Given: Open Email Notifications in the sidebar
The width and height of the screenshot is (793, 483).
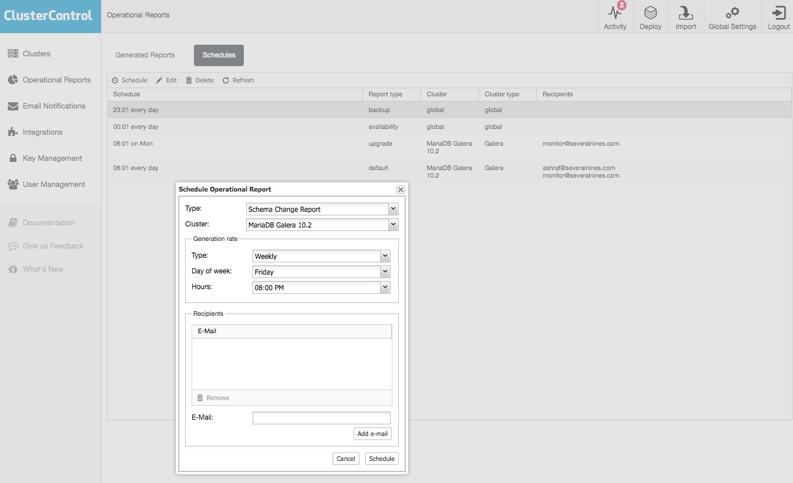Looking at the screenshot, I should [x=54, y=106].
